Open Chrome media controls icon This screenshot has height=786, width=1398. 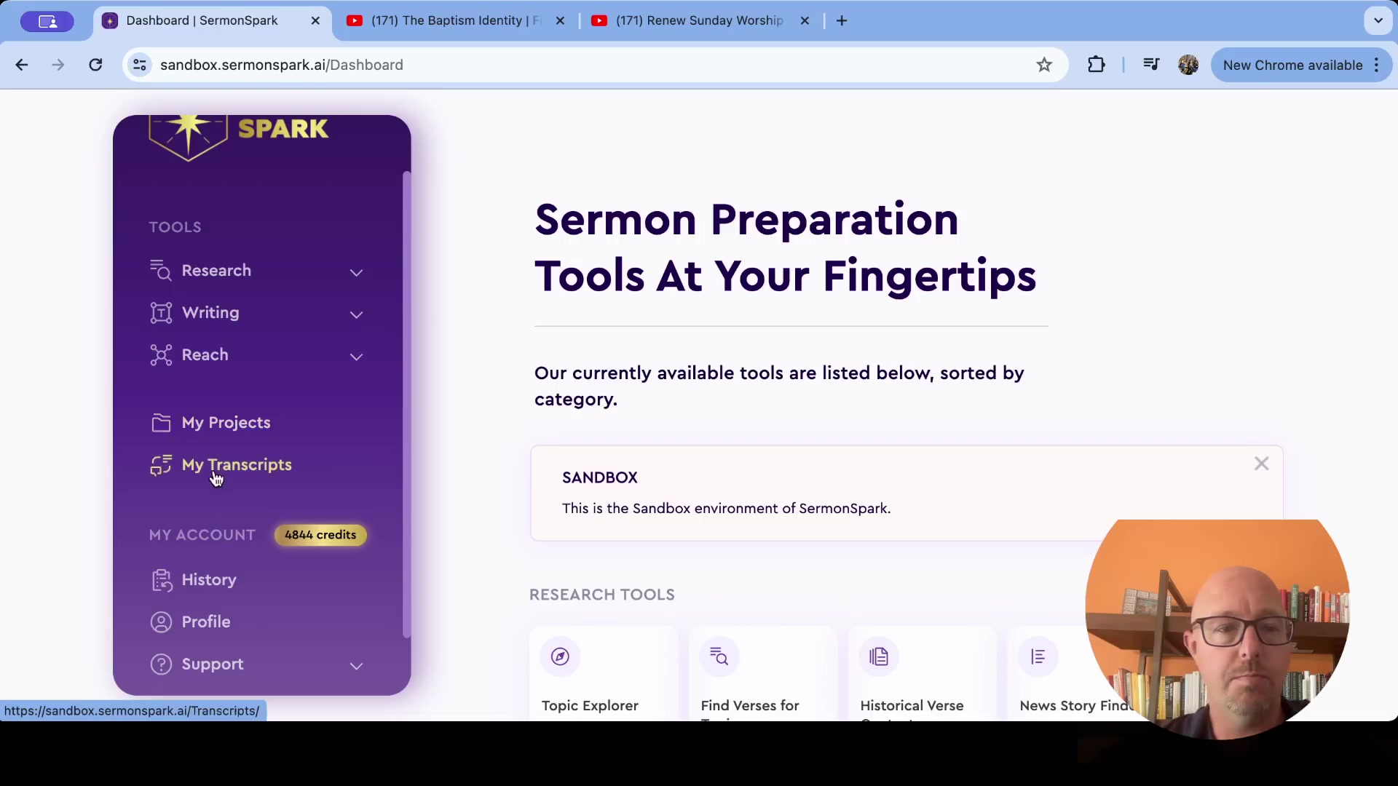[1150, 65]
